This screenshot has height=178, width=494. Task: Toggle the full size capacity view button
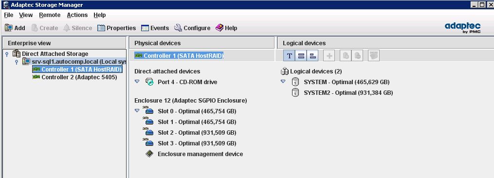(x=301, y=56)
